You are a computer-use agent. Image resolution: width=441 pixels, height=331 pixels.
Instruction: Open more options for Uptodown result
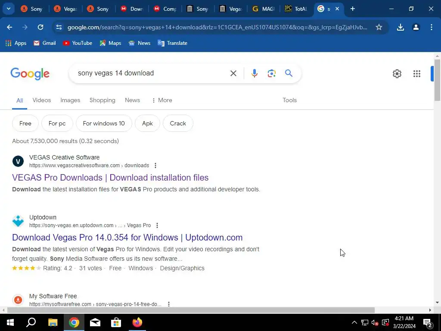(x=157, y=225)
